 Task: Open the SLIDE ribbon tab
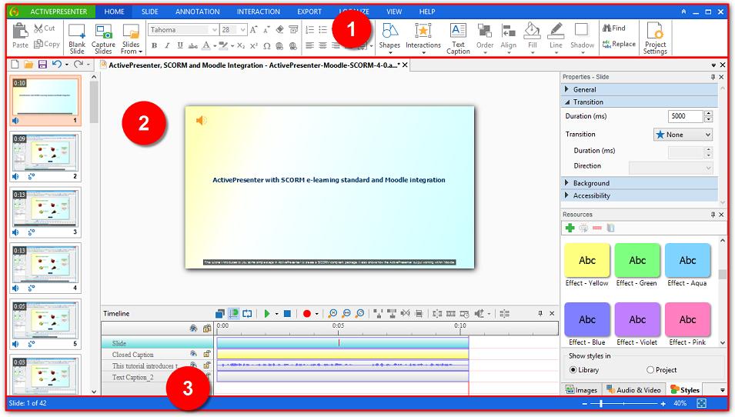(150, 12)
